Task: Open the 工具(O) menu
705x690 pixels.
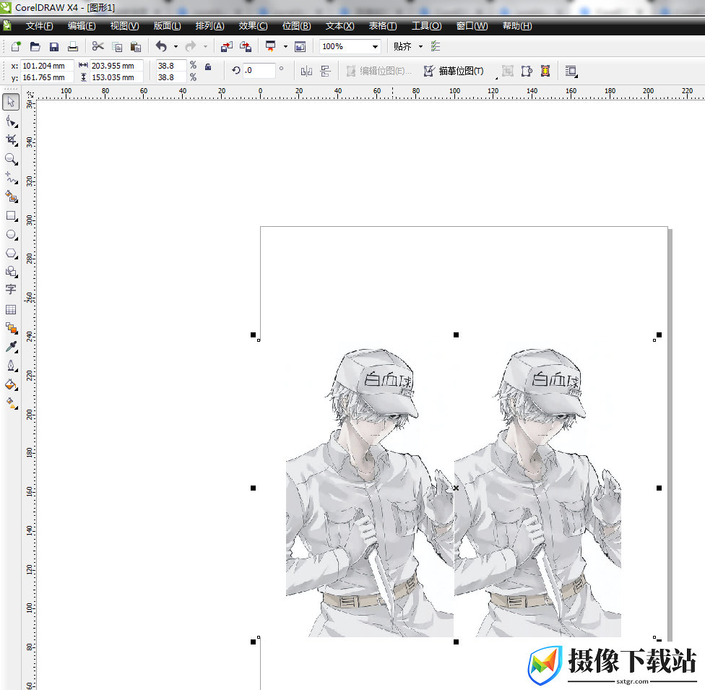Action: [x=427, y=26]
